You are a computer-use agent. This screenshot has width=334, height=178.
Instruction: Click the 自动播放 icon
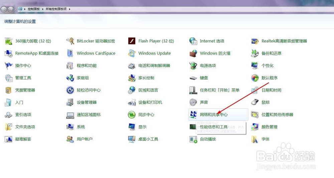[x=193, y=139]
